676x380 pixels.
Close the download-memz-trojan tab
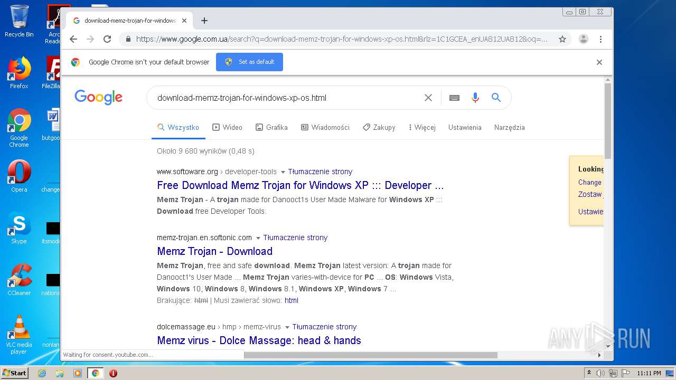(184, 21)
